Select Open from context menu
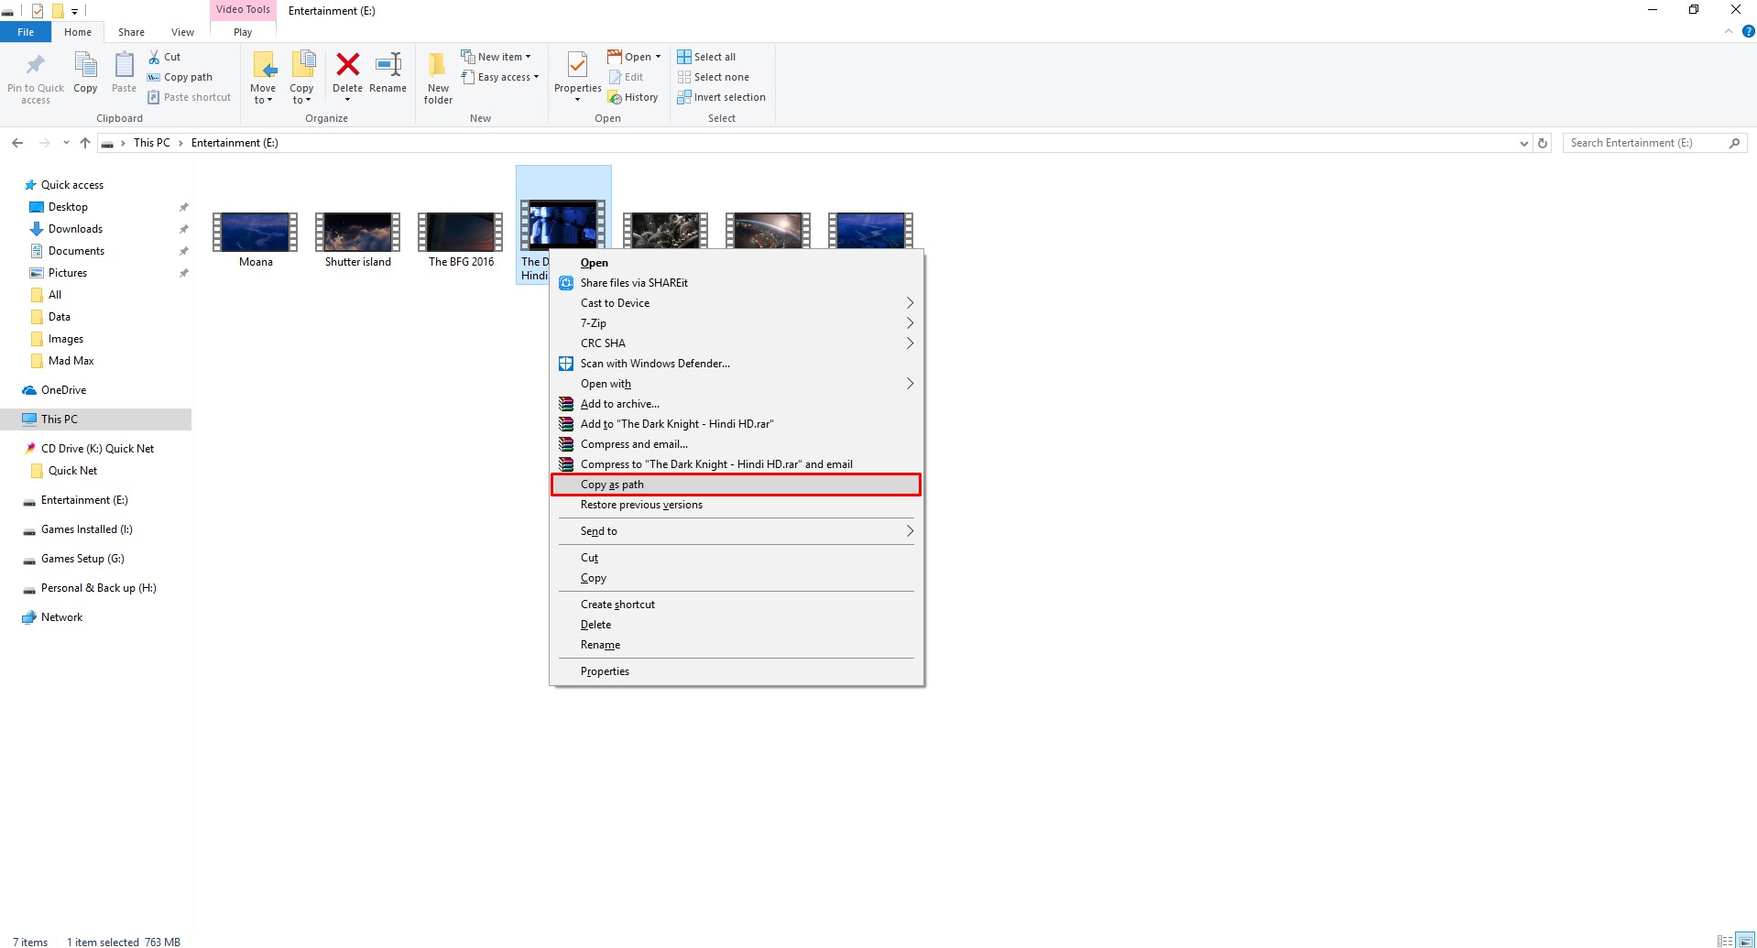This screenshot has width=1757, height=948. [x=736, y=263]
